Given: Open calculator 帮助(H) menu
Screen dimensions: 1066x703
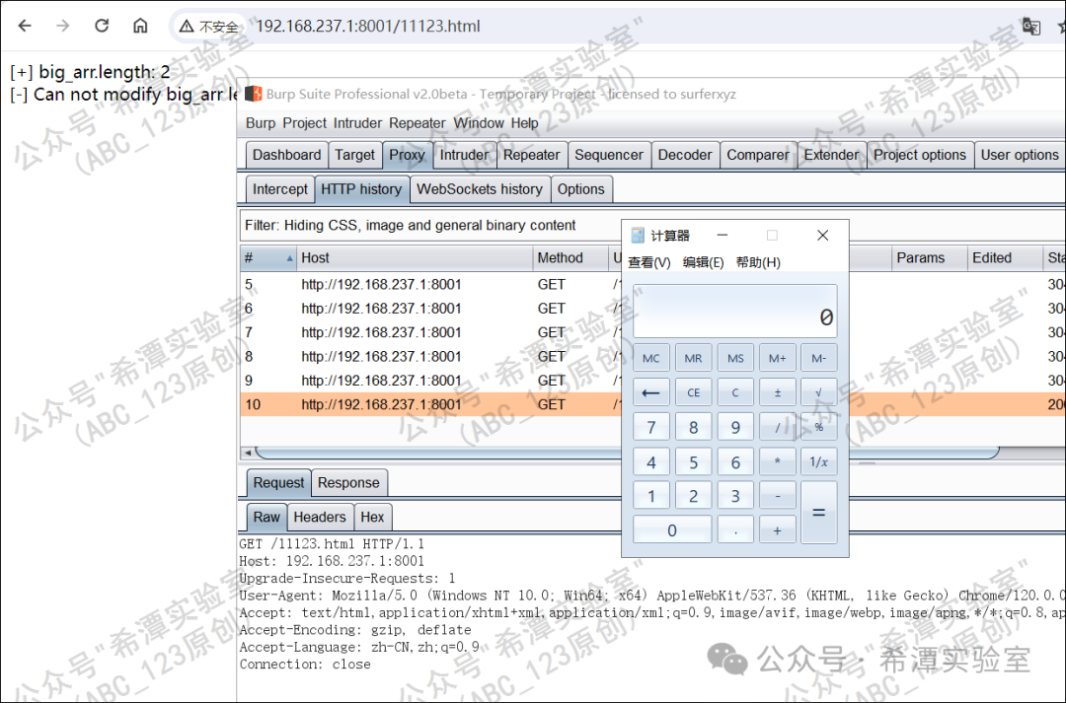Looking at the screenshot, I should (758, 262).
